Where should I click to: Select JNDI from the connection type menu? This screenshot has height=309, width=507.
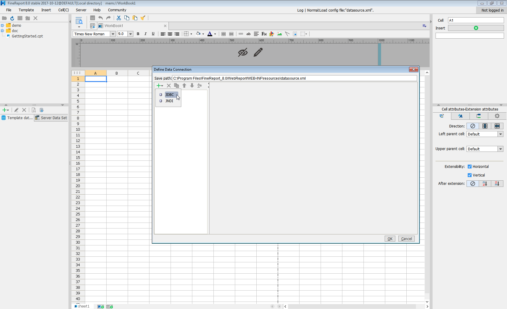pyautogui.click(x=169, y=101)
